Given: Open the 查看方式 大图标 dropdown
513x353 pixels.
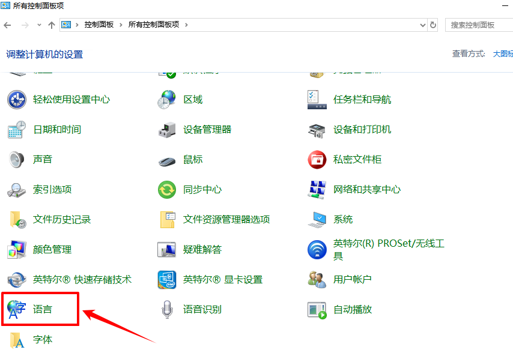Looking at the screenshot, I should click(503, 54).
